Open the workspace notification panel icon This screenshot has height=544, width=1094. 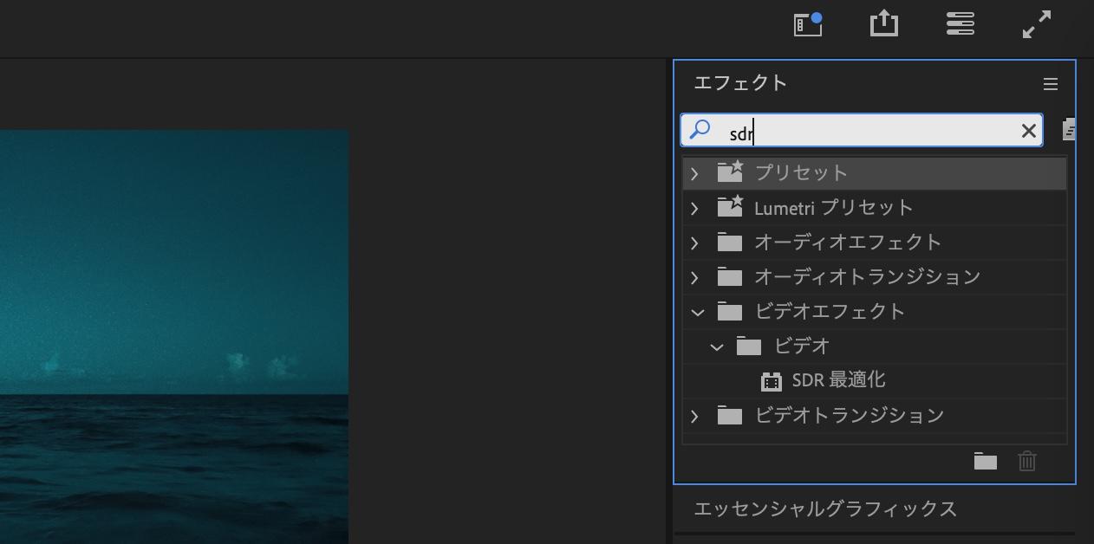tap(808, 24)
